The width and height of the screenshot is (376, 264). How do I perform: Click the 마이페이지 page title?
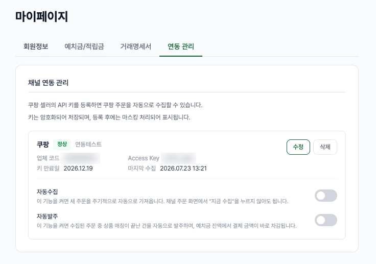click(x=41, y=16)
